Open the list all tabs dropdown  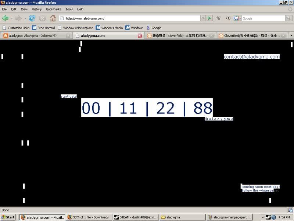[291, 36]
